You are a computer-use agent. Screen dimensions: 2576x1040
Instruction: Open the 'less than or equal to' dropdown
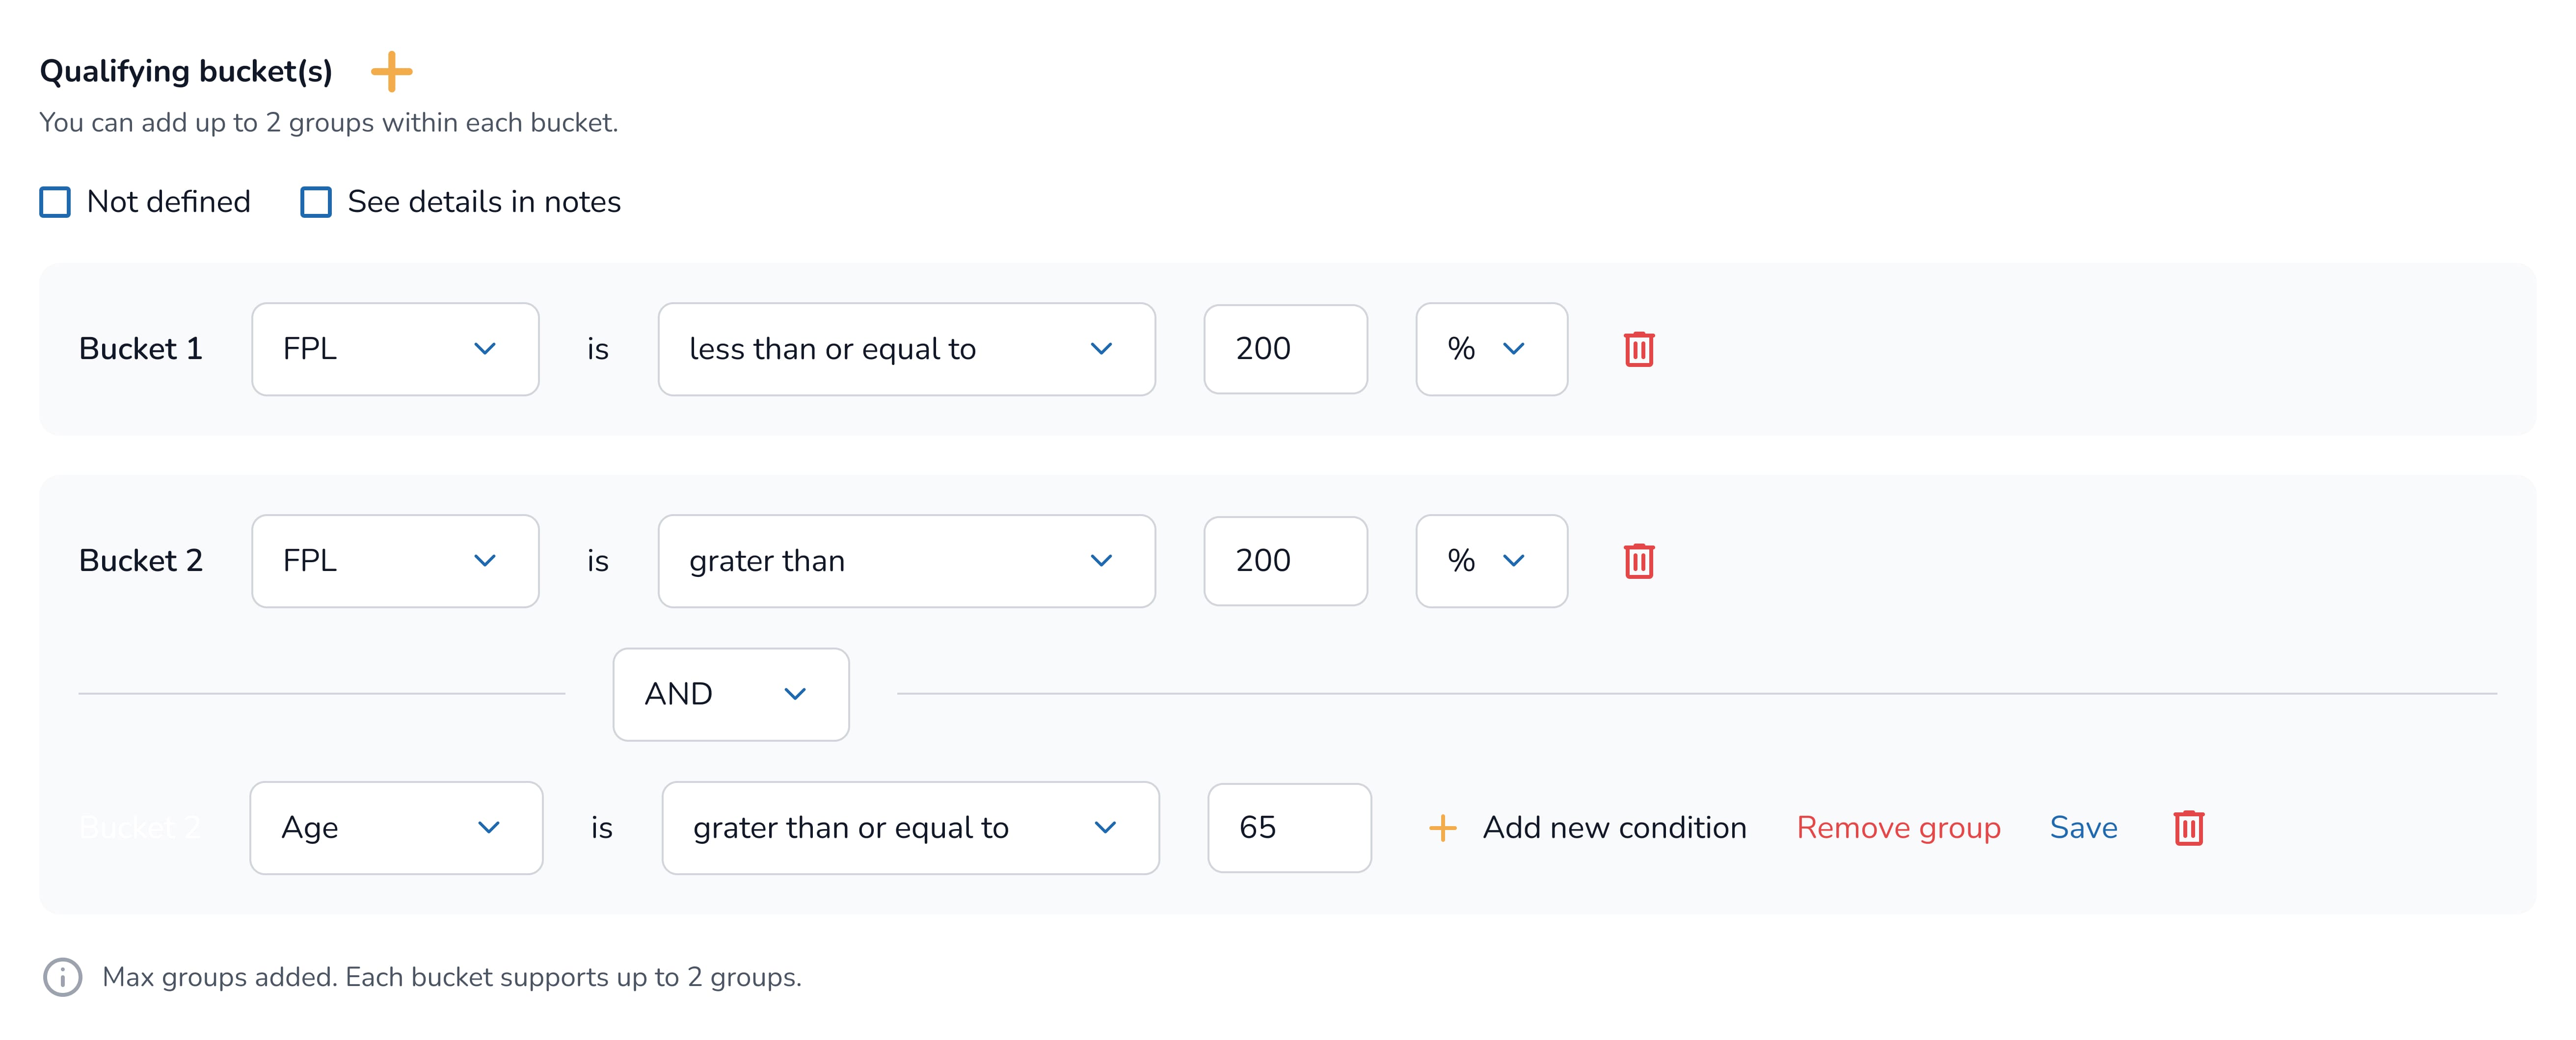906,349
